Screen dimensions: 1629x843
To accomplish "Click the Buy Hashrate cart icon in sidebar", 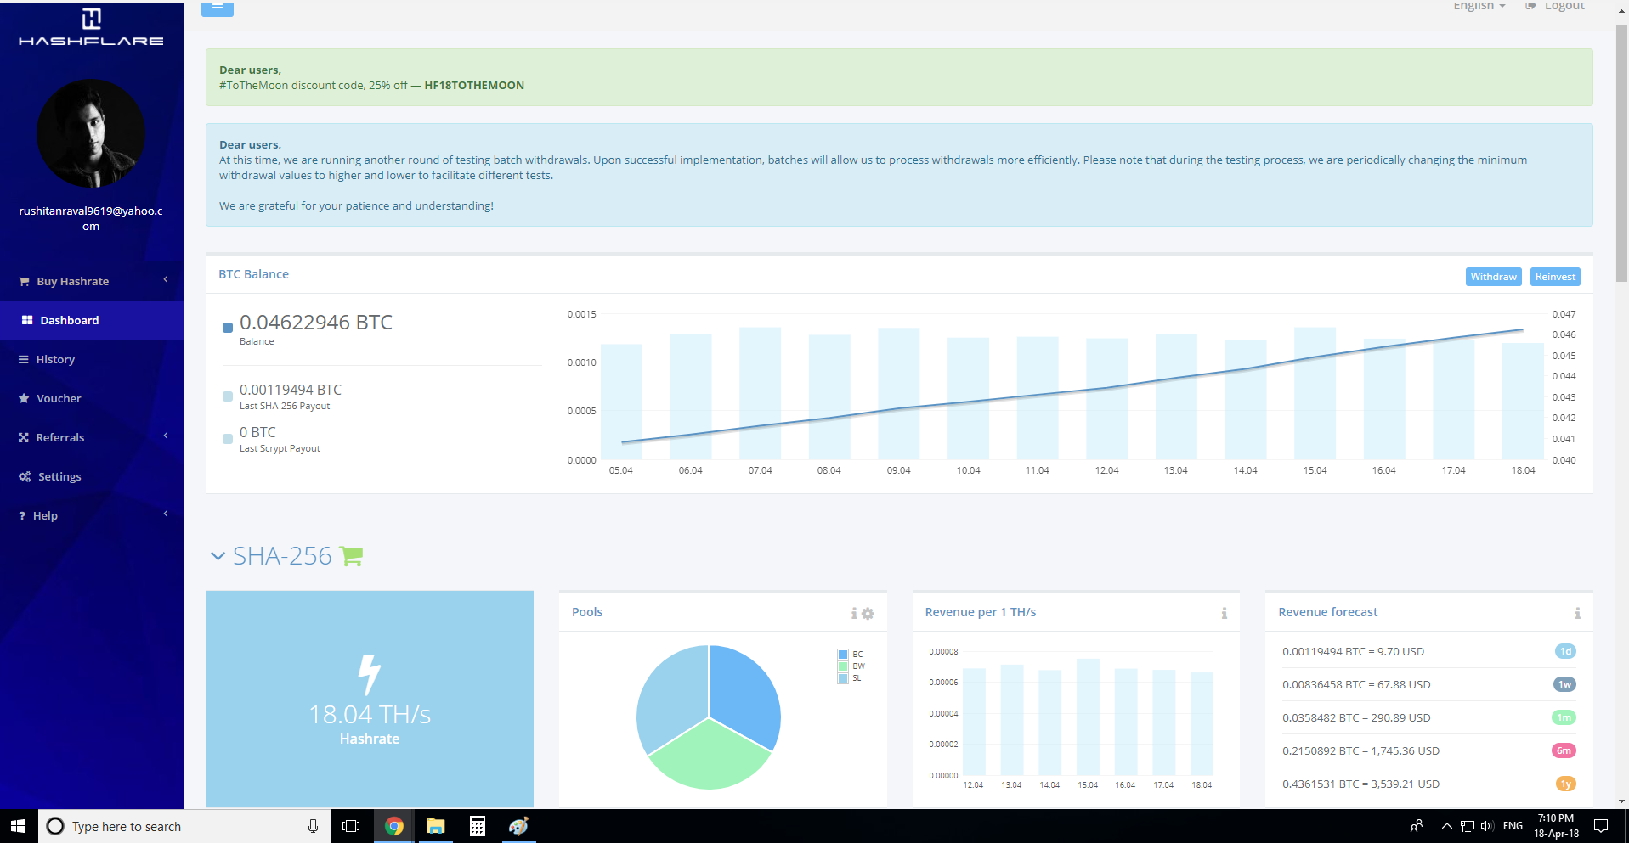I will [x=24, y=281].
